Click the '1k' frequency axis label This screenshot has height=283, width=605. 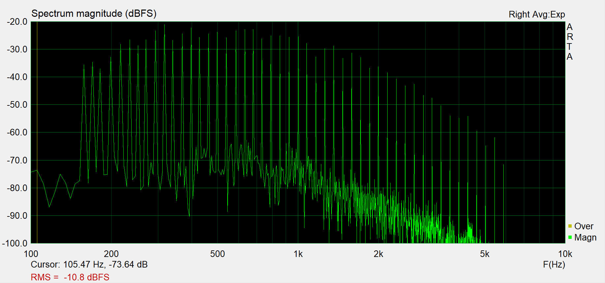point(298,254)
